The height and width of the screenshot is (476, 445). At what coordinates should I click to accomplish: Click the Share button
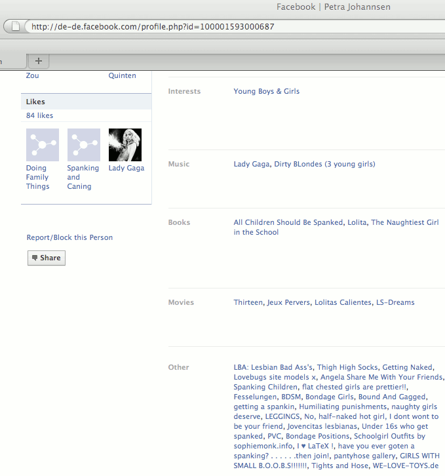tap(47, 258)
